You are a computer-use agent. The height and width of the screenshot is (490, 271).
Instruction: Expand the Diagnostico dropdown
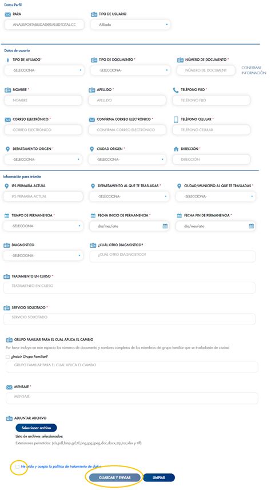pyautogui.click(x=43, y=256)
